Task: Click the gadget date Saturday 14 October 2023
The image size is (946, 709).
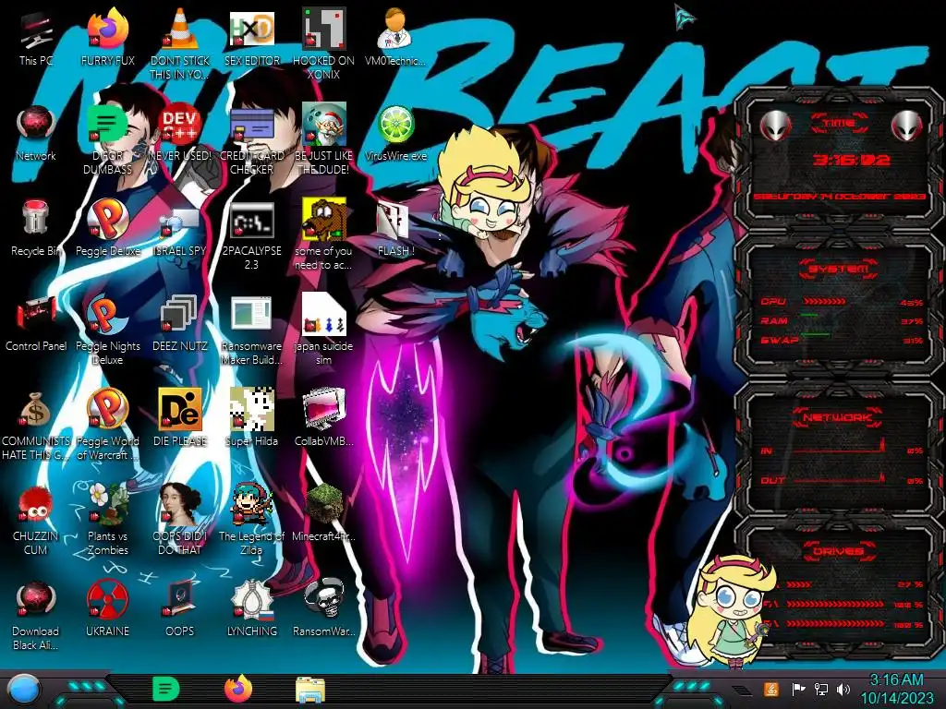Action: tap(840, 197)
